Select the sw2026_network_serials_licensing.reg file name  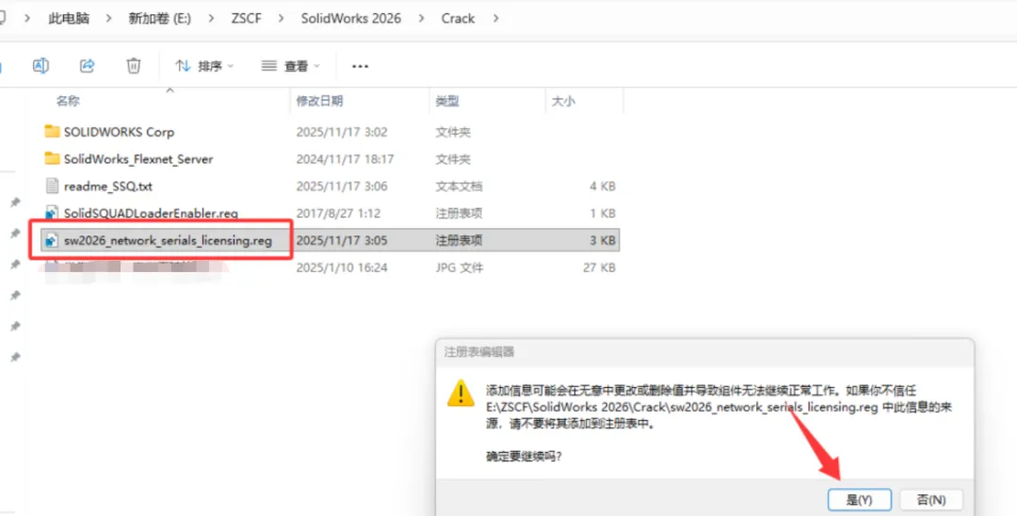(168, 240)
